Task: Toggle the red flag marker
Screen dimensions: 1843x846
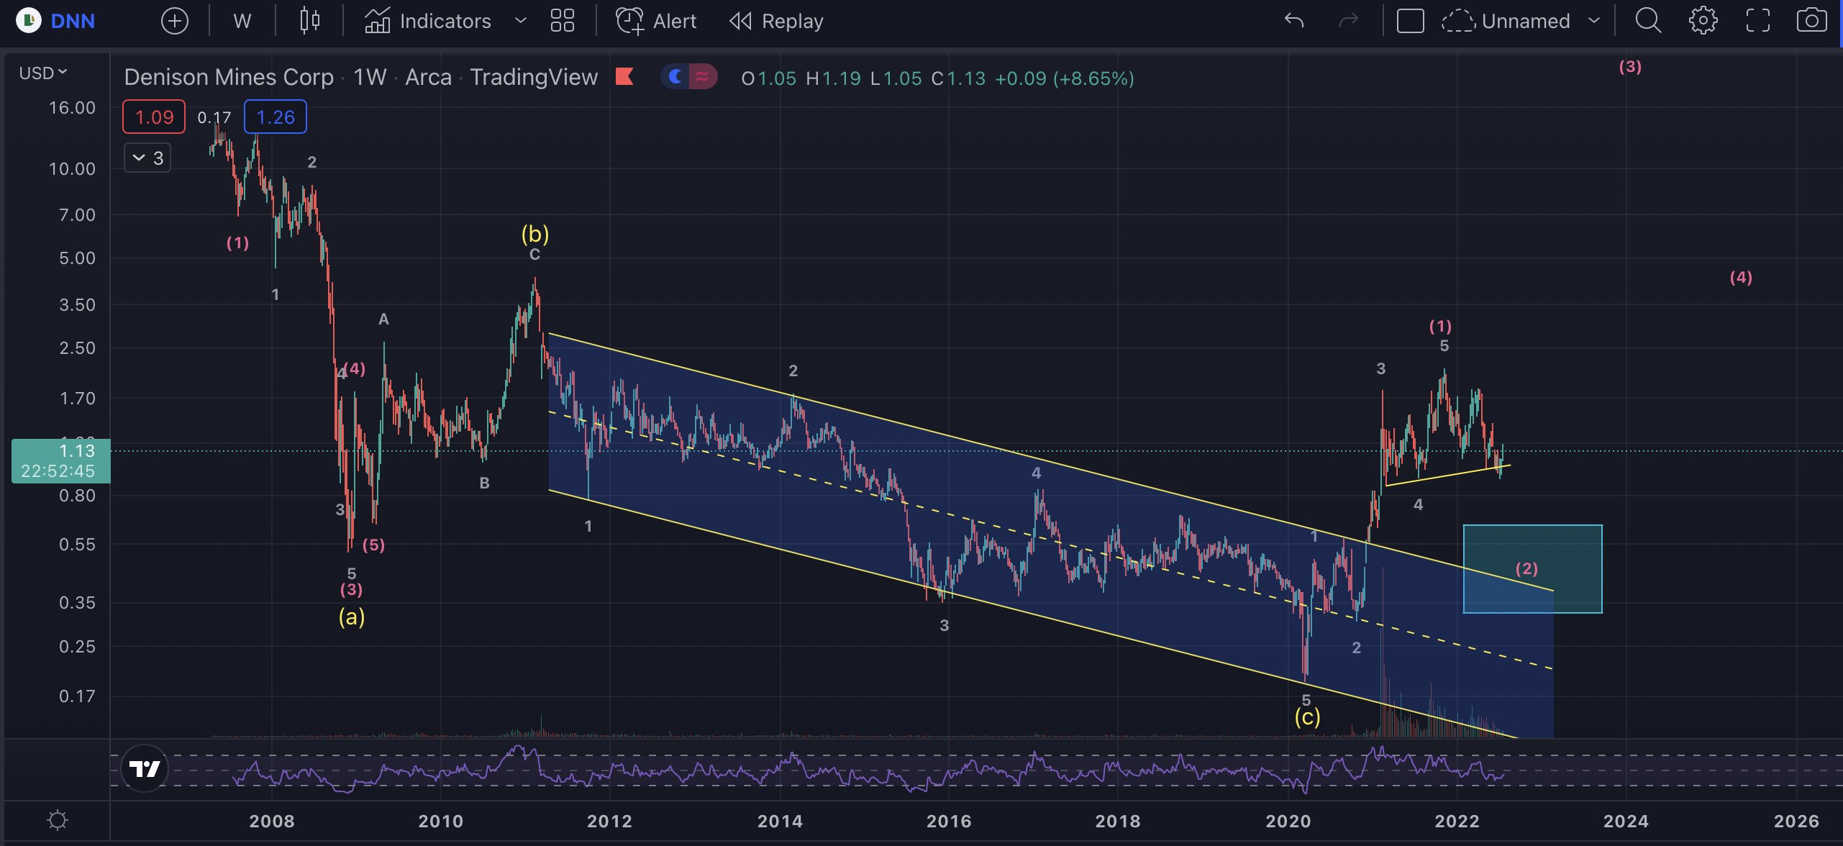Action: 624,77
